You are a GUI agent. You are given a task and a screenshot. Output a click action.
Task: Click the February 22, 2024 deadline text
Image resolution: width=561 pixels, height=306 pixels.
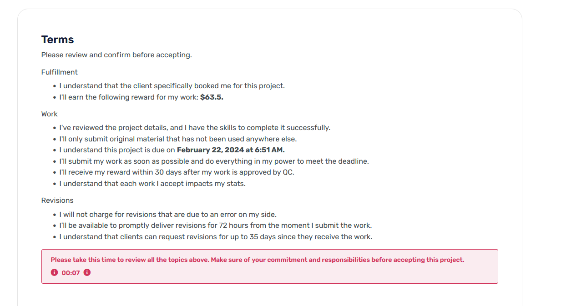[x=230, y=150]
